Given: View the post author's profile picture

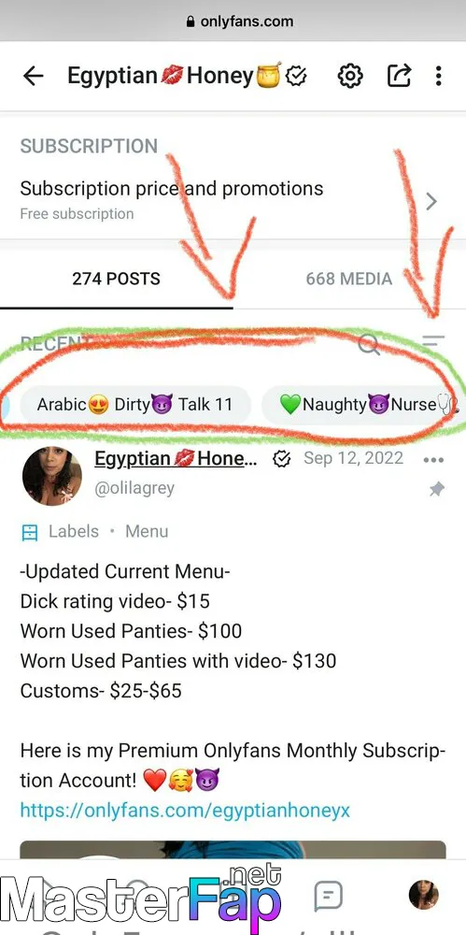Looking at the screenshot, I should coord(52,476).
